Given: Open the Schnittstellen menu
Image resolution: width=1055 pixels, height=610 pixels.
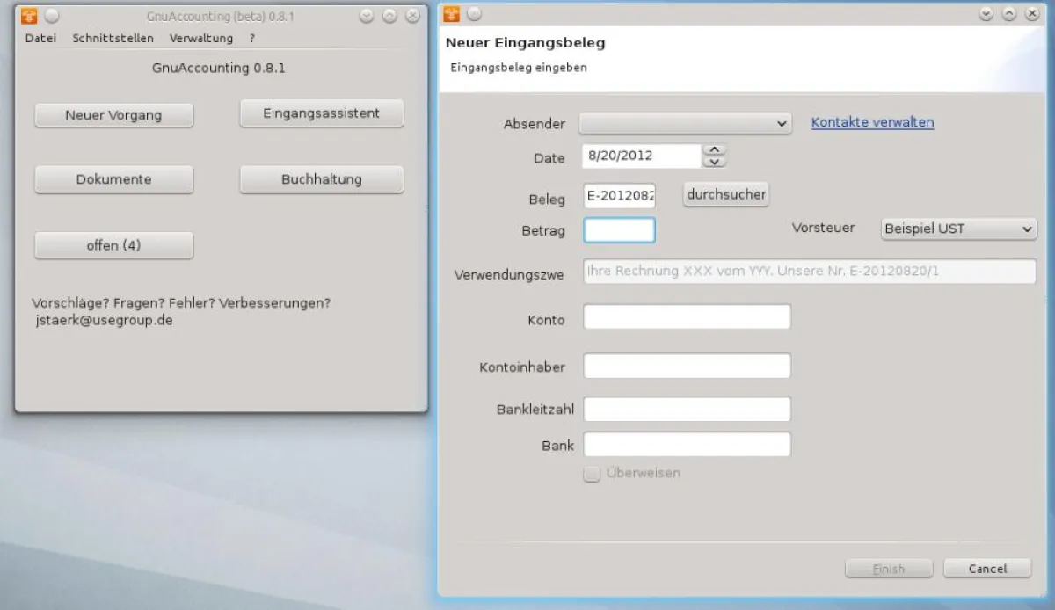Looking at the screenshot, I should point(113,38).
